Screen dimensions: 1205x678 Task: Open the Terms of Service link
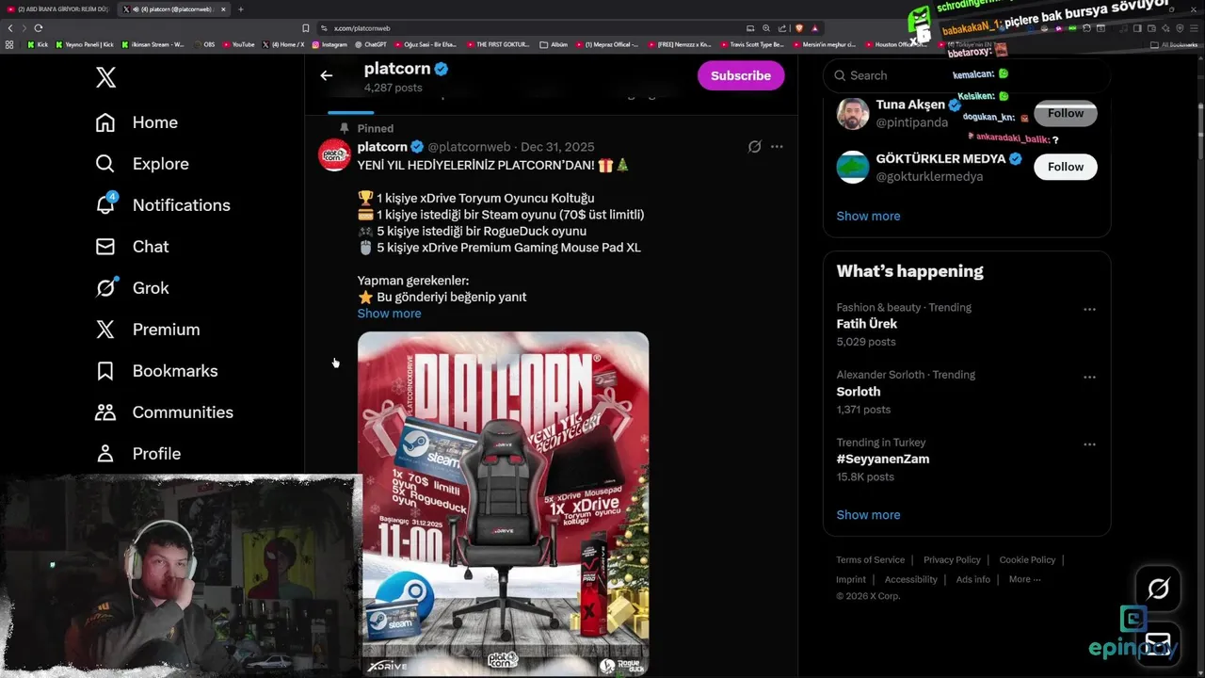pos(870,559)
